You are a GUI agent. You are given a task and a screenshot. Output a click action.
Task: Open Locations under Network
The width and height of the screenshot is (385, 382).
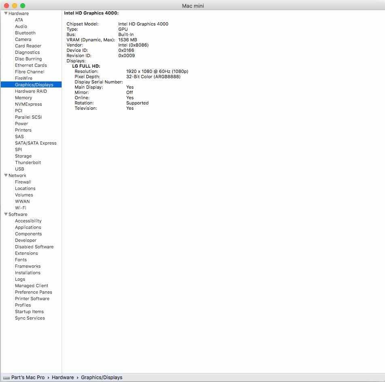(x=25, y=188)
